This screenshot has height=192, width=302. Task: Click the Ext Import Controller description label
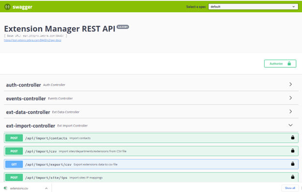click(73, 126)
